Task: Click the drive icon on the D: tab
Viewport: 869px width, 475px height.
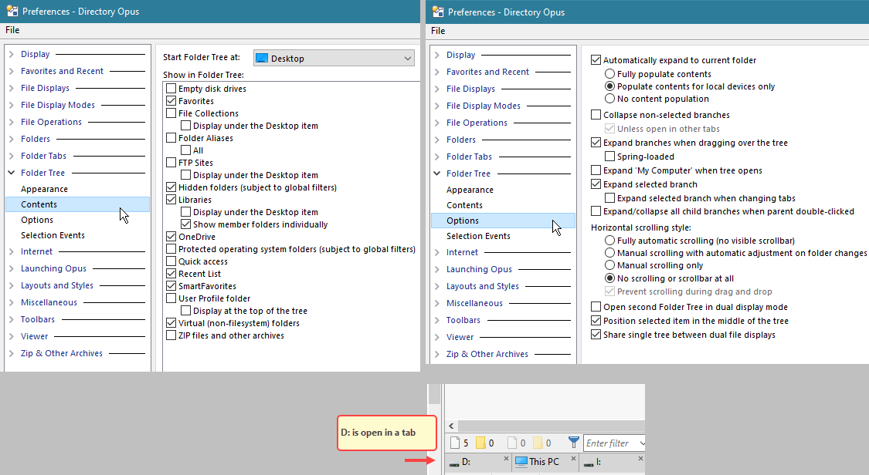Action: [454, 463]
